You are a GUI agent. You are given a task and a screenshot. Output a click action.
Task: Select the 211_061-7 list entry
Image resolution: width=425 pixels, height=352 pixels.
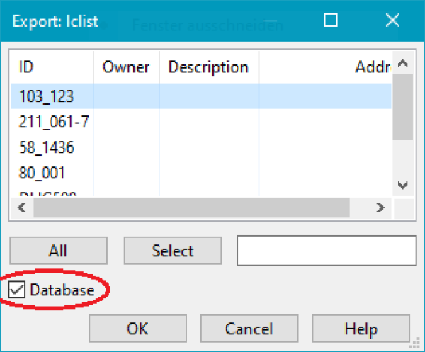[54, 122]
